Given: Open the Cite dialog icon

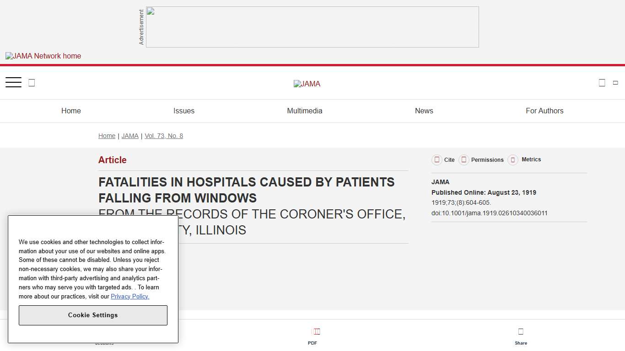Looking at the screenshot, I should [437, 160].
